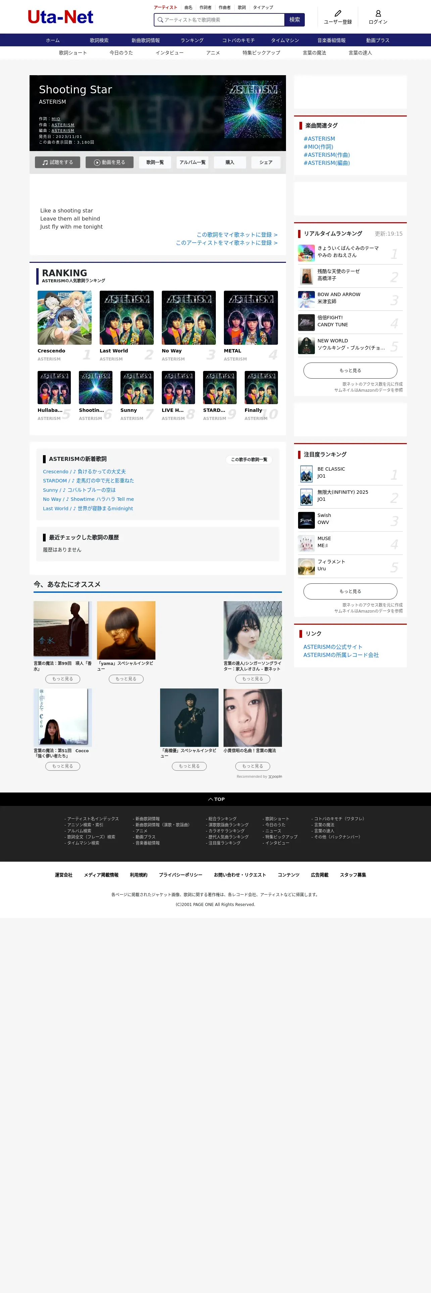
Task: Open the #ASTERISM(編曲) tag link
Action: point(327,162)
